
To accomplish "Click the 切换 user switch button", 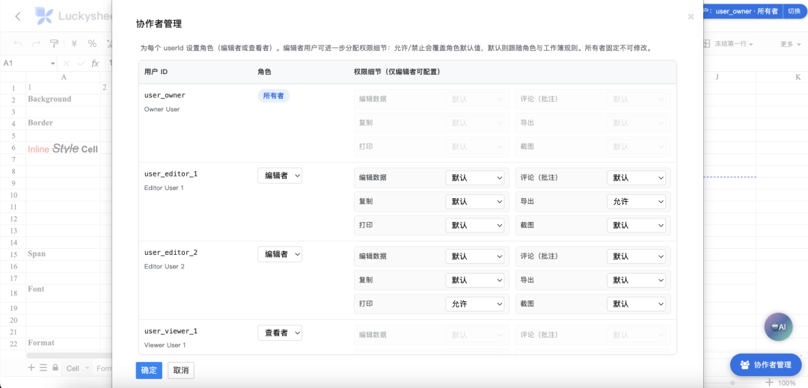I will 794,10.
